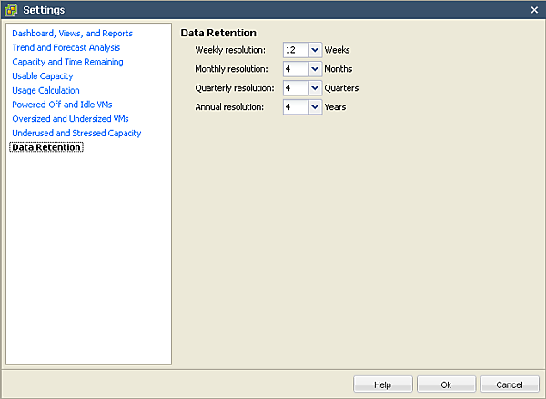Open Oversized and Undersized VMs
546x399 pixels.
64,119
